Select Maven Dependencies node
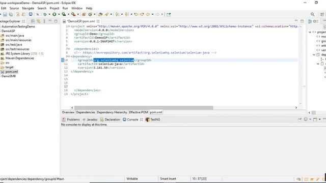 click(x=20, y=58)
